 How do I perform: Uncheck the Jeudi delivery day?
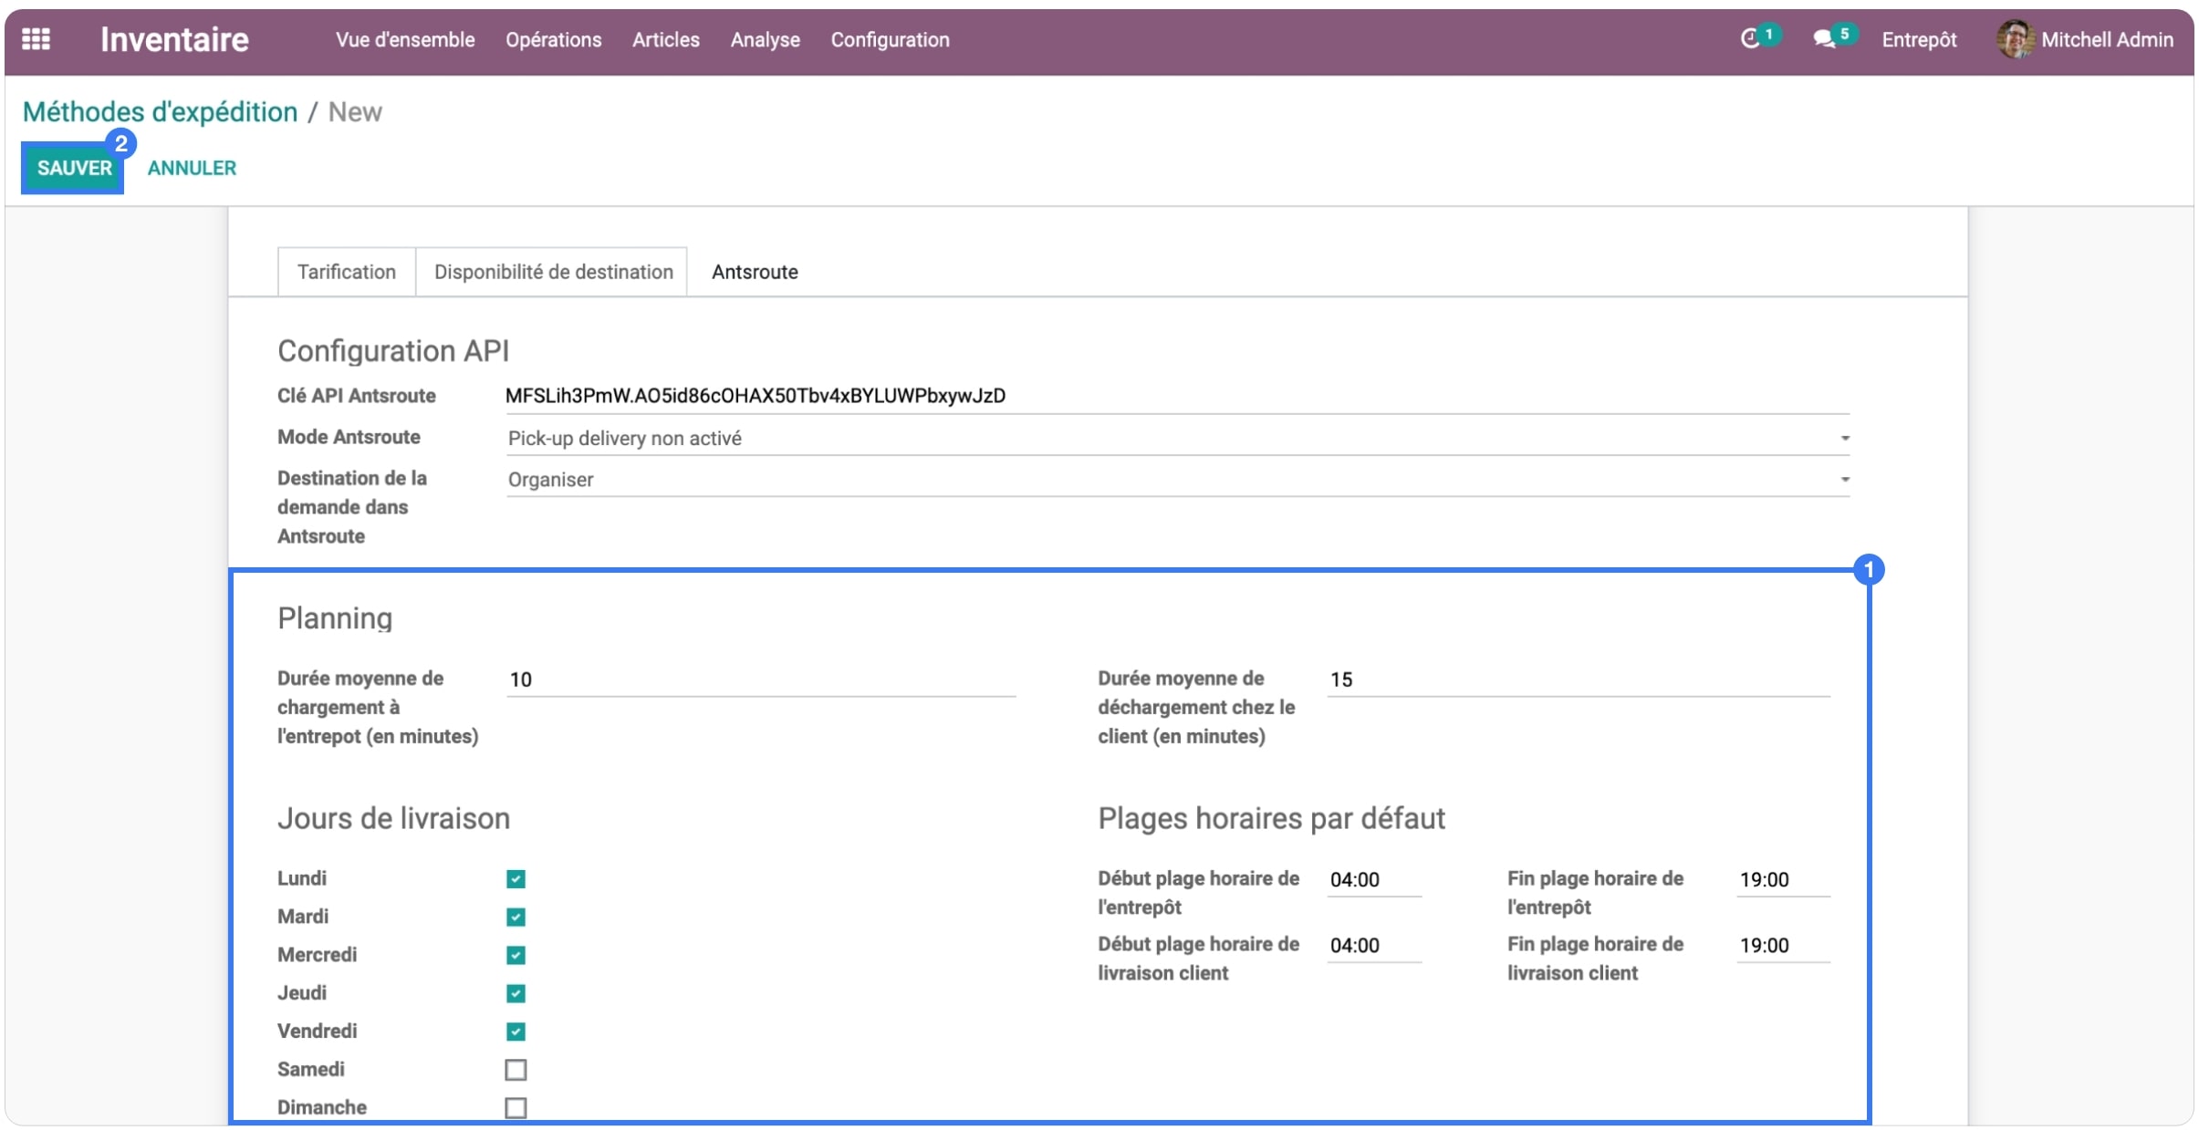click(516, 993)
